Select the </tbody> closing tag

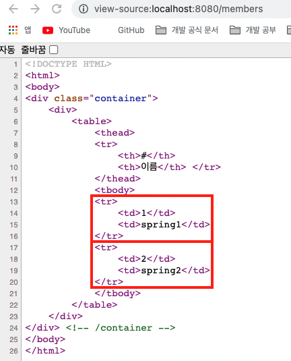coord(118,294)
